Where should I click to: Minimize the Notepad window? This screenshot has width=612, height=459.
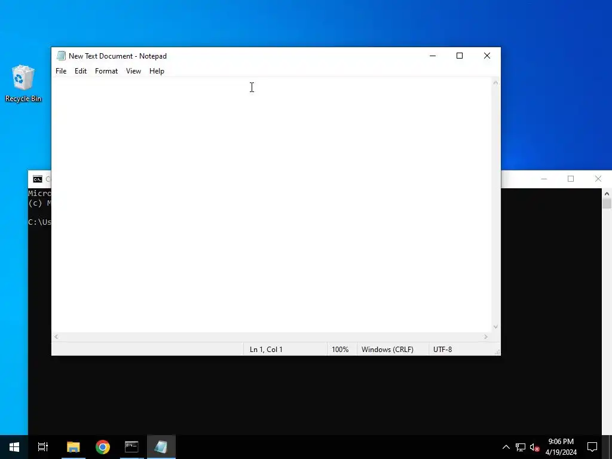[x=433, y=56]
